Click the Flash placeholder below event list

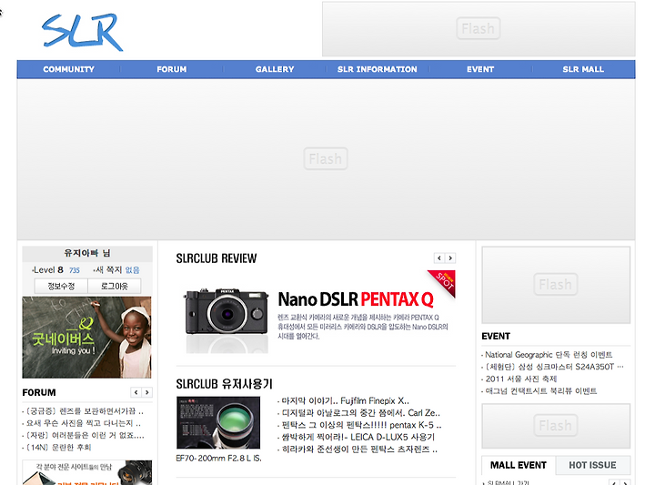tap(556, 426)
